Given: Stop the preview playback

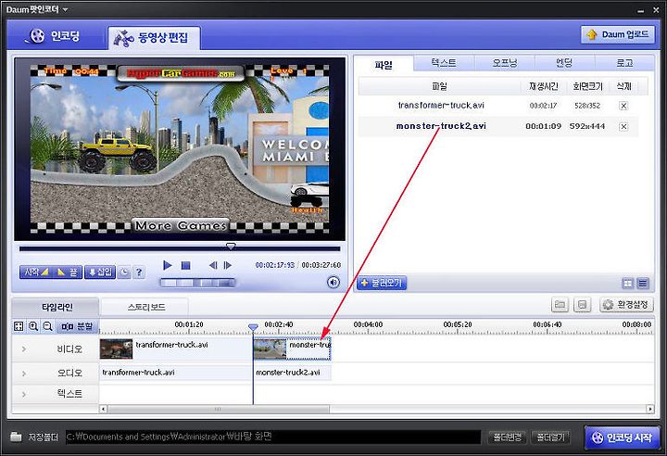Looking at the screenshot, I should tap(185, 266).
